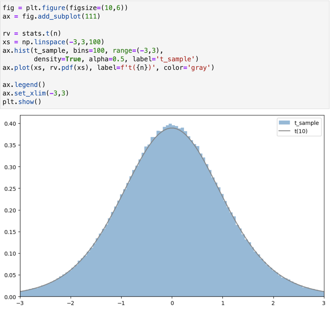Click the x-axis tick label -1
Screen dimensions: 330x314
coord(121,303)
